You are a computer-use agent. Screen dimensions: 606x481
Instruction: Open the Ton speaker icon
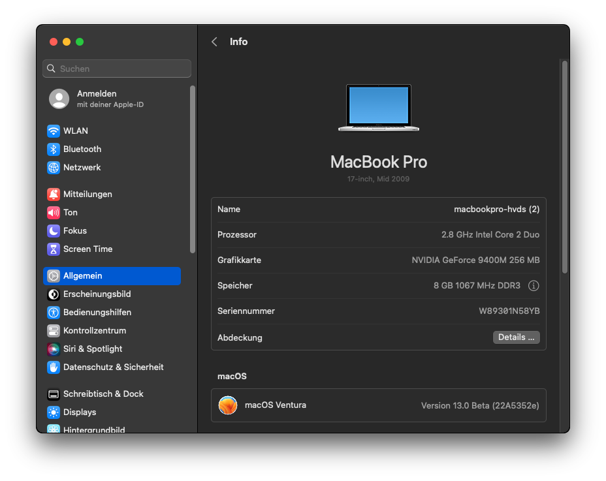point(54,213)
